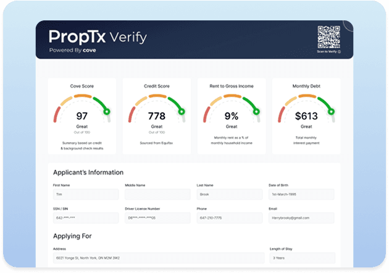
Task: Click the SSN / SIN field
Action: point(86,218)
